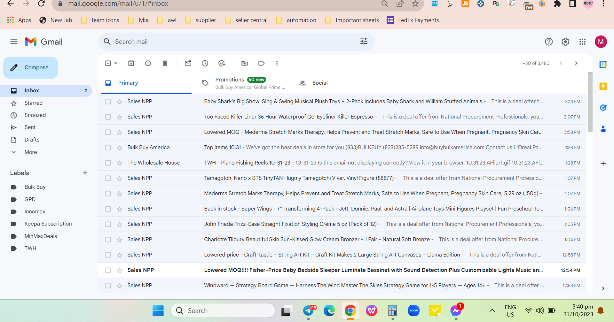Open the Inbox folder
This screenshot has height=322, width=614.
(46, 91)
